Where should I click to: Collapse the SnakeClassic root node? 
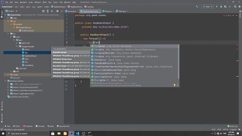pyautogui.click(x=5, y=15)
